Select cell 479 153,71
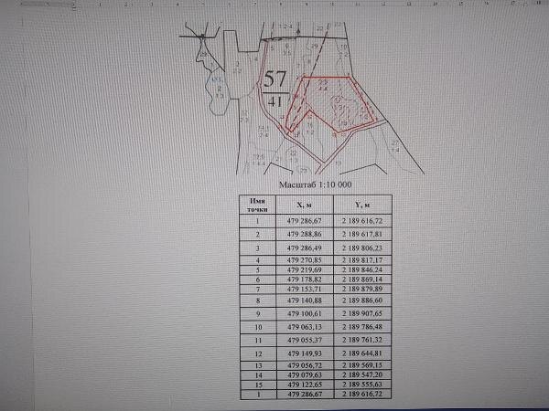The image size is (549, 411). click(305, 290)
